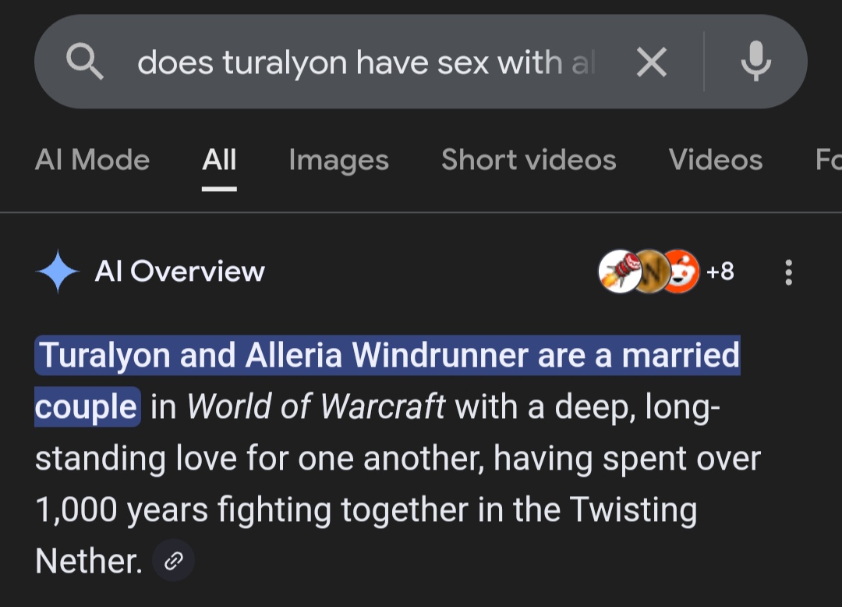Click the AI Overview sparkle icon

pyautogui.click(x=58, y=272)
